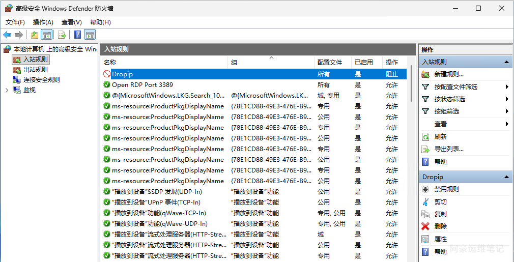Toggle the show/hide action pane button
The height and width of the screenshot is (262, 514).
(x=90, y=35)
